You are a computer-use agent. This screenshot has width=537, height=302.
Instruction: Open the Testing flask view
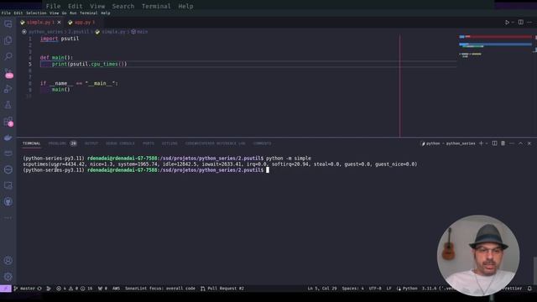coord(8,105)
